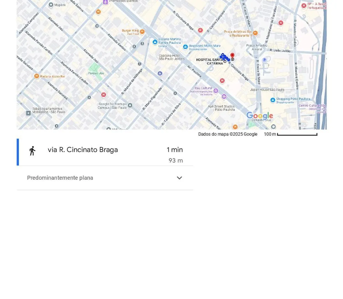Click the Tabas Apartamentos Mobiliados lodging icon
Screen dimensions: 343x299
[x=29, y=113]
